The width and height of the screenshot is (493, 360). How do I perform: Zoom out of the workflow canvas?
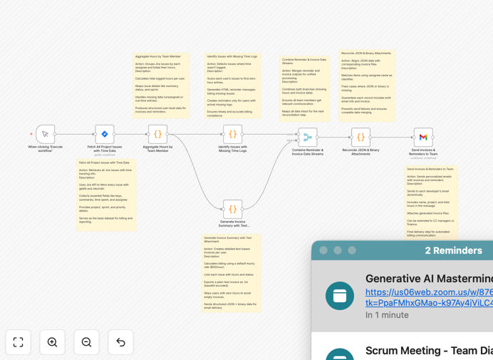86,342
